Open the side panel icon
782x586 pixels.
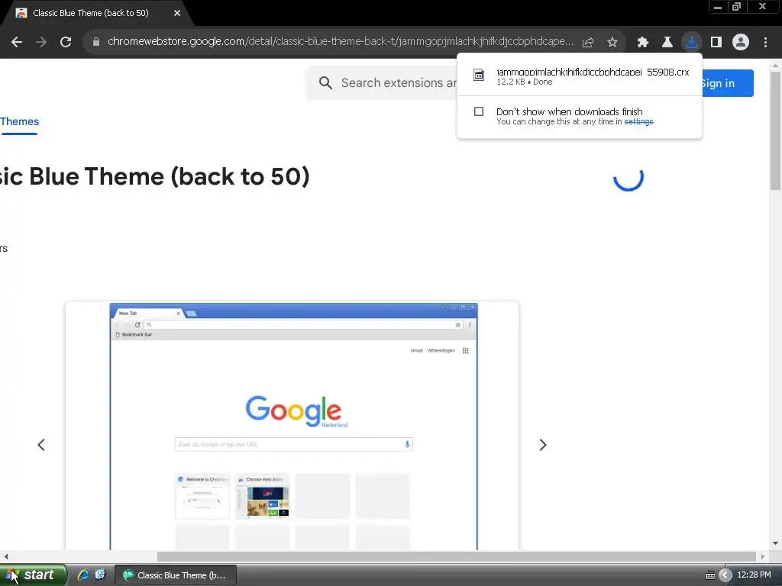point(716,42)
